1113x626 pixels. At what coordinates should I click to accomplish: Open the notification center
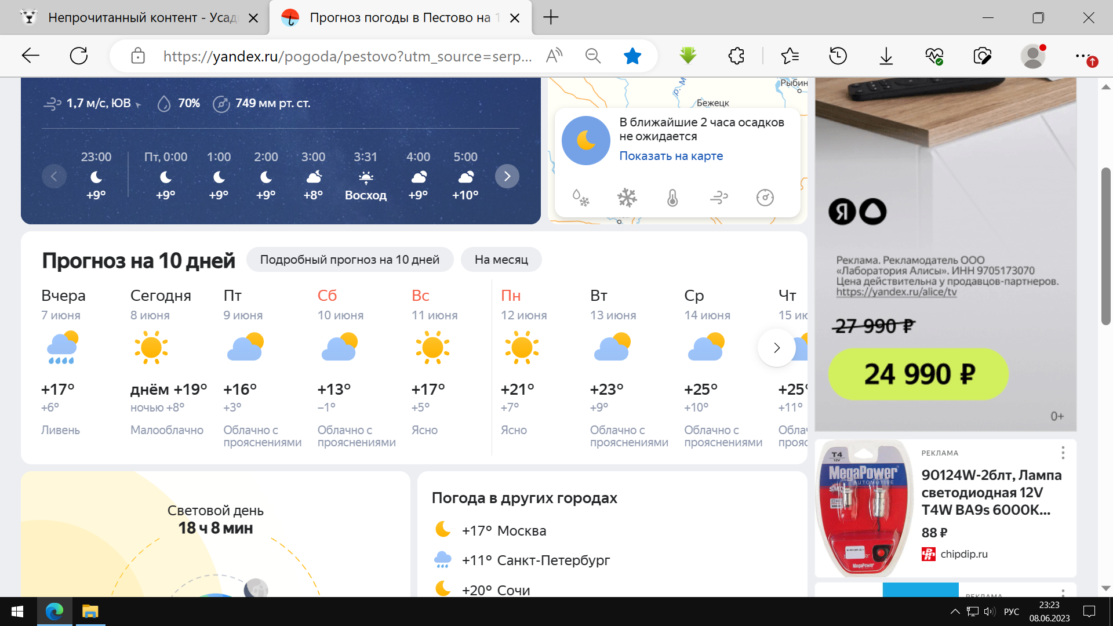(x=1089, y=612)
